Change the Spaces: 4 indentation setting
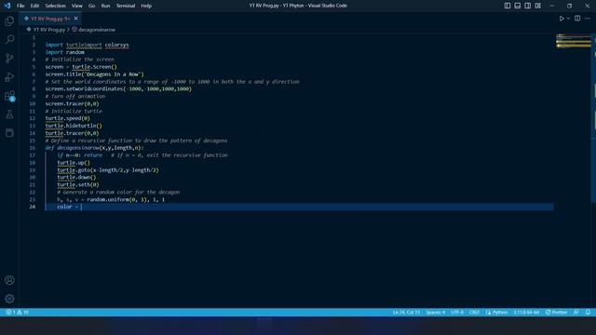The height and width of the screenshot is (335, 596). pyautogui.click(x=435, y=313)
